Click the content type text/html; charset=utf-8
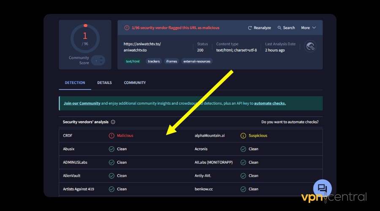 coord(236,50)
